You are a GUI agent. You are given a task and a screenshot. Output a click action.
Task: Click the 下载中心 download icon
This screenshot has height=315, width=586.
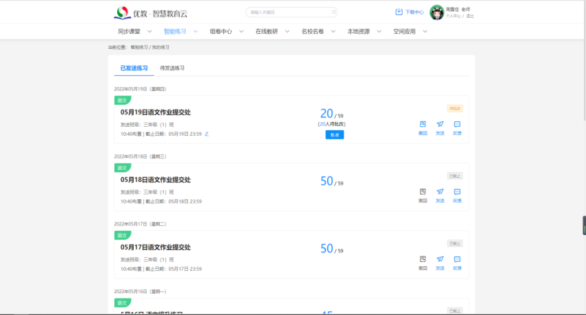(398, 12)
